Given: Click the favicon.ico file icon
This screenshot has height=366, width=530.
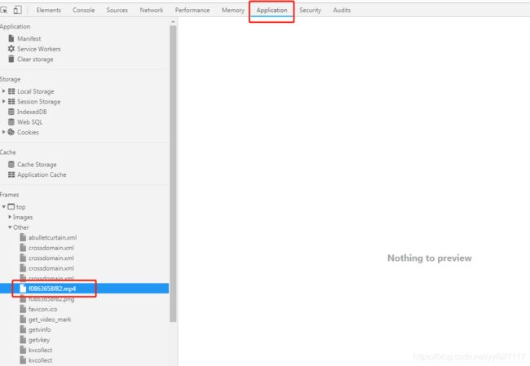Looking at the screenshot, I should [x=23, y=309].
